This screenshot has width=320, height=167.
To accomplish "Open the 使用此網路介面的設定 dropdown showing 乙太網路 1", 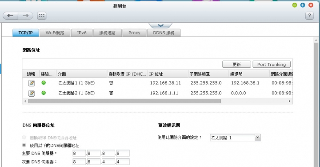I will coord(235,138).
